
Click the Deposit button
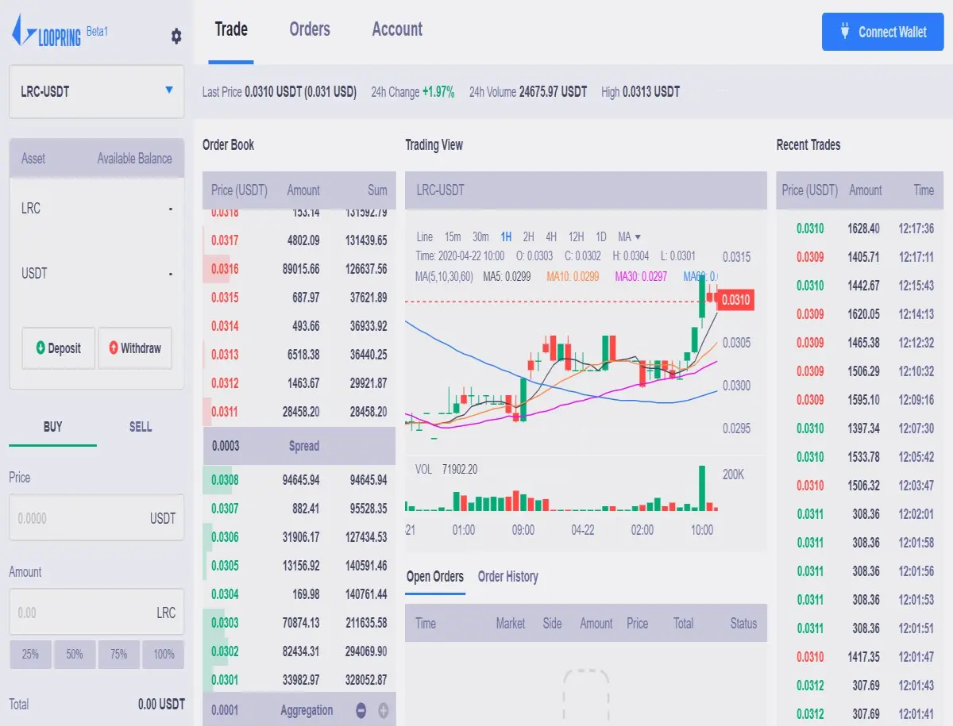58,348
